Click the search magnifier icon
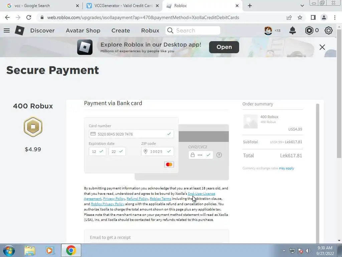This screenshot has width=342, height=257. click(x=170, y=30)
